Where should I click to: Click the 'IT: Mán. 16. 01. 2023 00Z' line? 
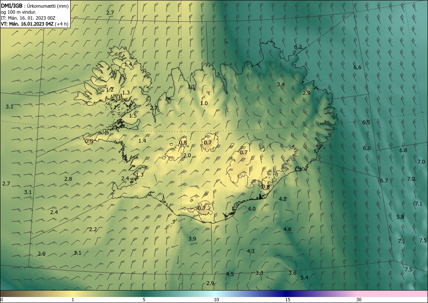pos(28,18)
